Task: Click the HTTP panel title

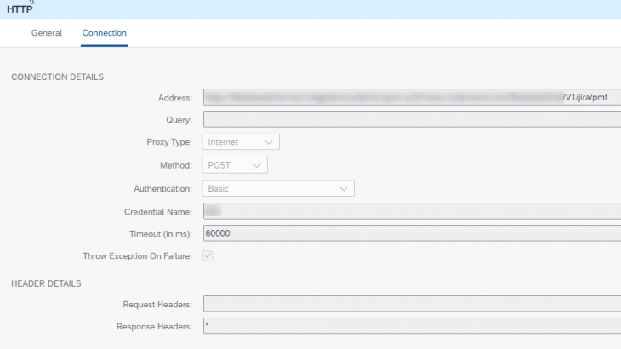Action: (x=19, y=9)
